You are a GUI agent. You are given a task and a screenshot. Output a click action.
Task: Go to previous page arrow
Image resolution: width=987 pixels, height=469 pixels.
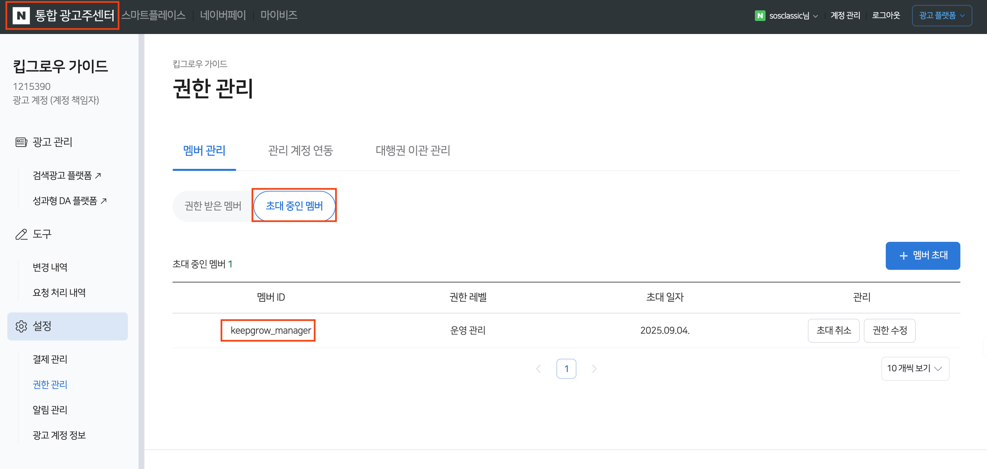click(x=538, y=369)
